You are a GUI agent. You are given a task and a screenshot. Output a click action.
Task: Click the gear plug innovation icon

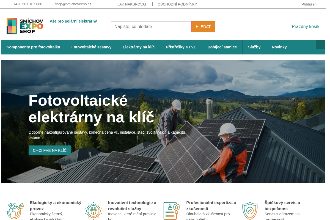coord(94,211)
